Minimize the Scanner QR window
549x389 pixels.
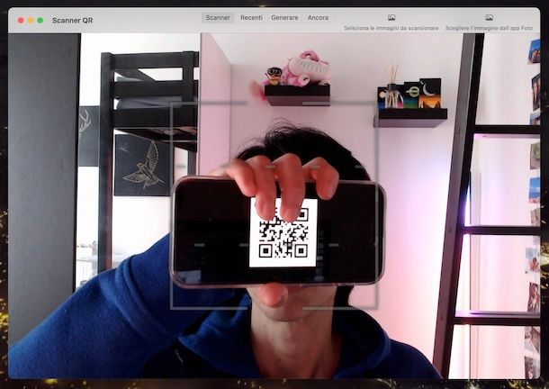(31, 21)
